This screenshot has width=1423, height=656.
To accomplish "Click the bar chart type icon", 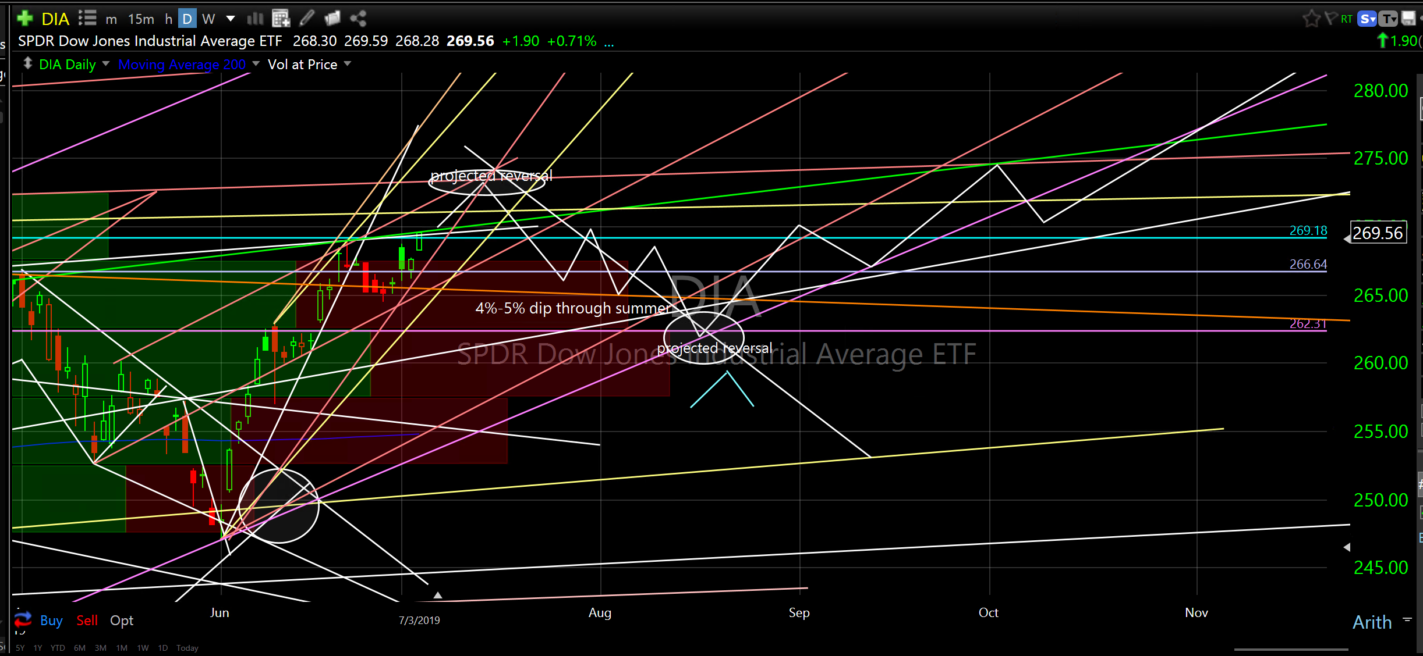I will pyautogui.click(x=255, y=19).
